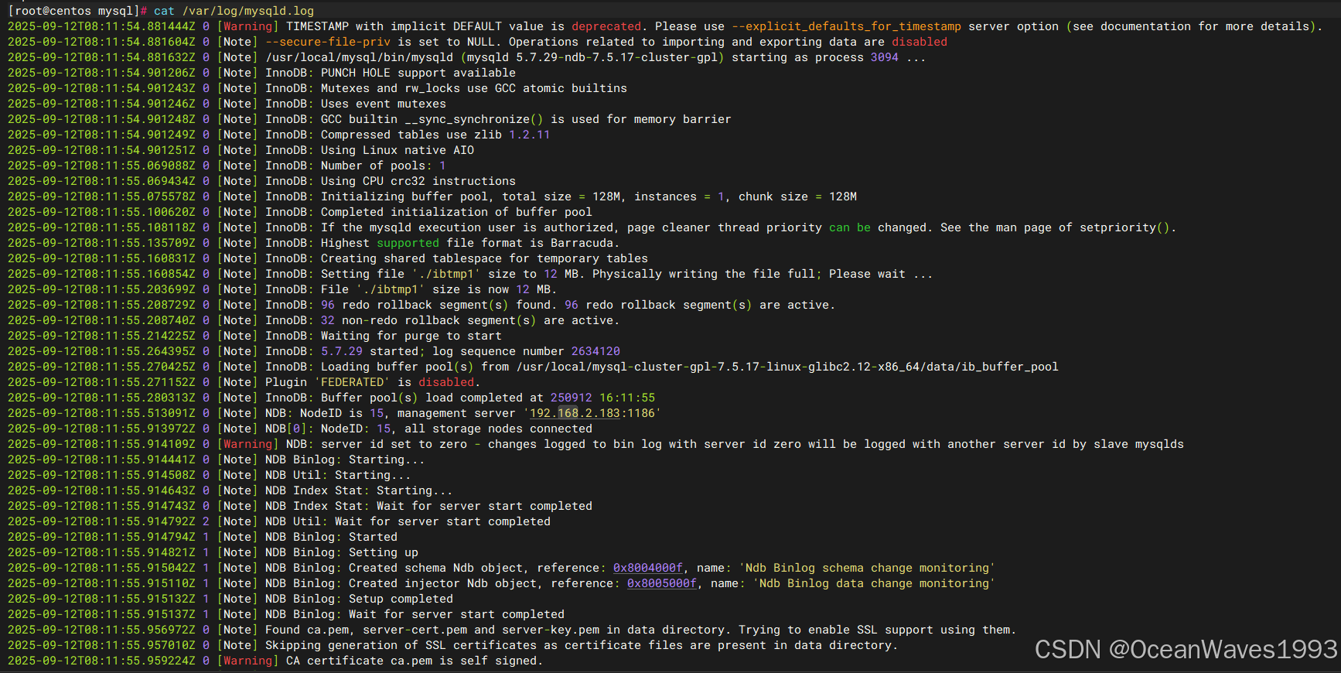The width and height of the screenshot is (1341, 673).
Task: Click '32 non-redo rollback segment(s) are active'
Action: click(x=470, y=320)
